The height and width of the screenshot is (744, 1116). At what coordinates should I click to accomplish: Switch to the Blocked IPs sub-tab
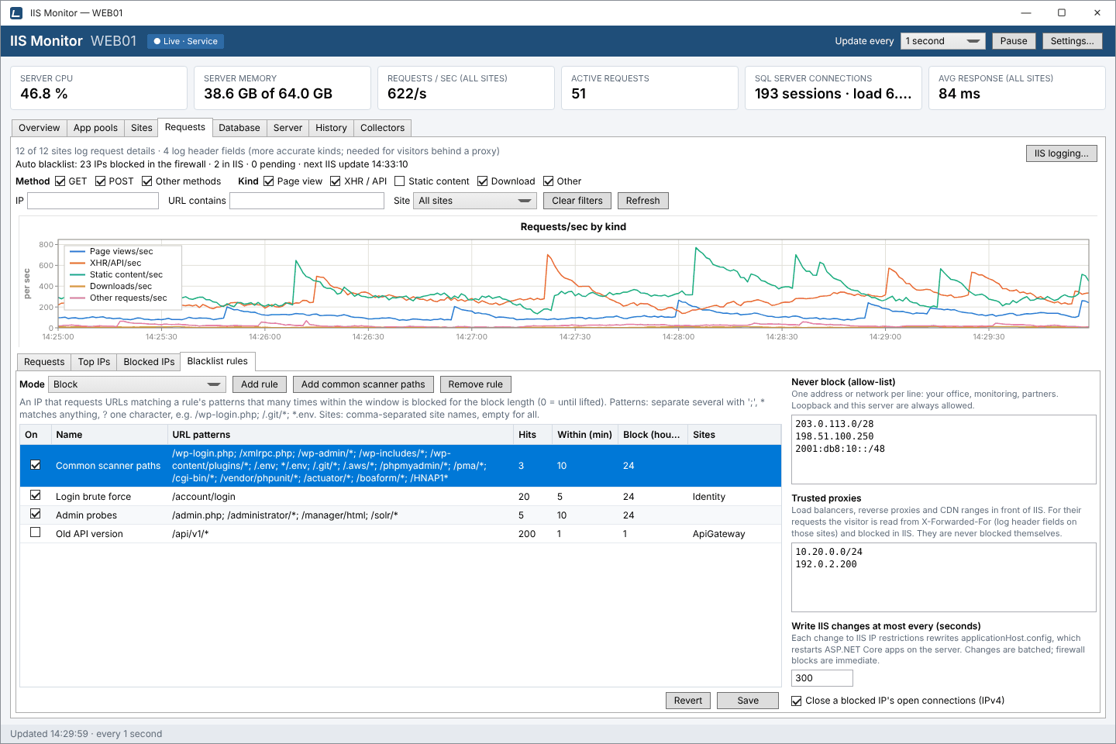[149, 362]
